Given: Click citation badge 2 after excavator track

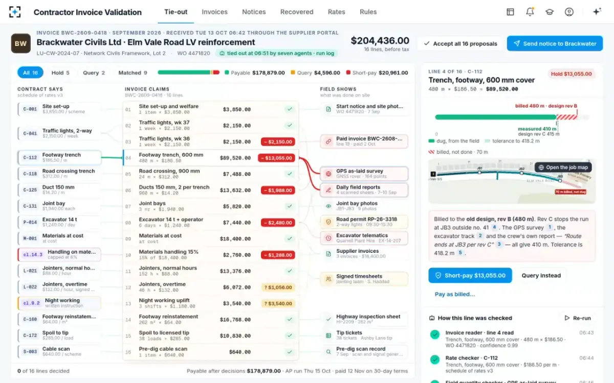Looking at the screenshot, I should tap(480, 236).
